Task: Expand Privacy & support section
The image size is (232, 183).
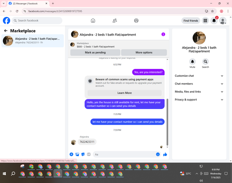Action: tap(199, 100)
